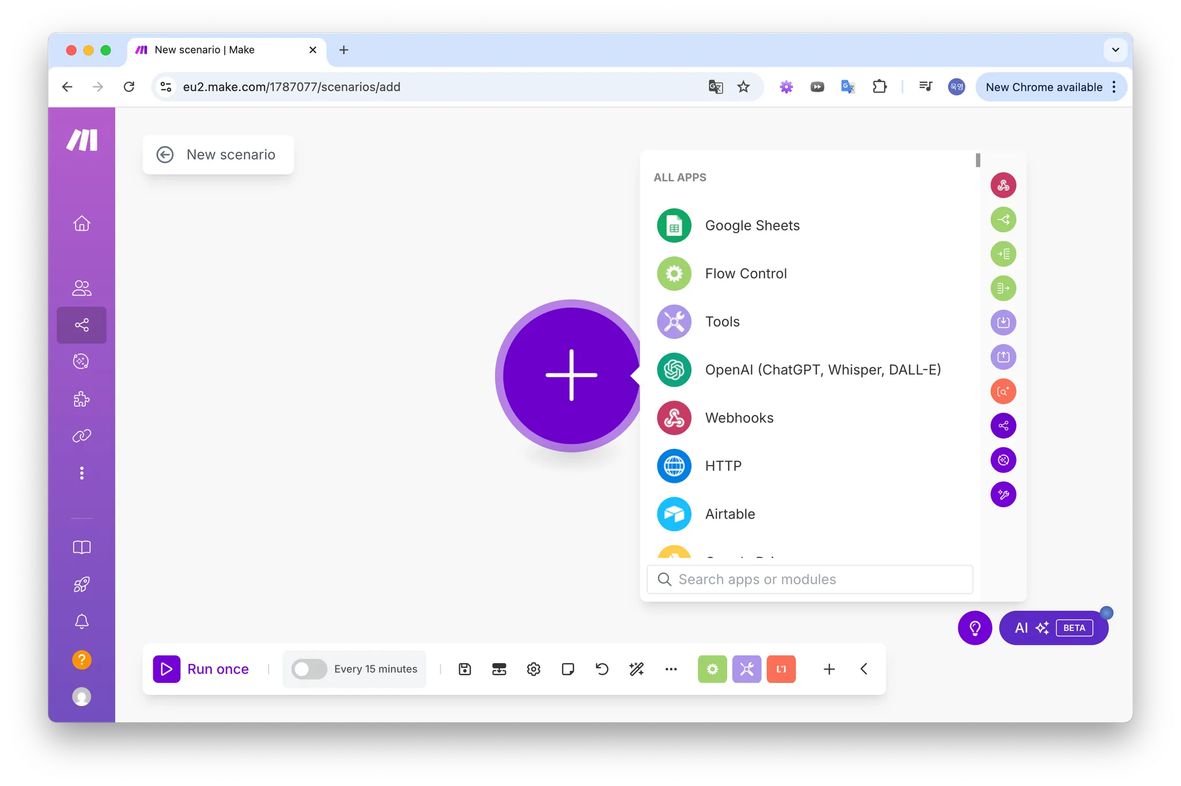Reload the Make scenario page

point(129,86)
